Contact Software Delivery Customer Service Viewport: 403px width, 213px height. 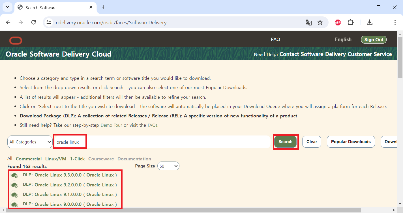336,54
